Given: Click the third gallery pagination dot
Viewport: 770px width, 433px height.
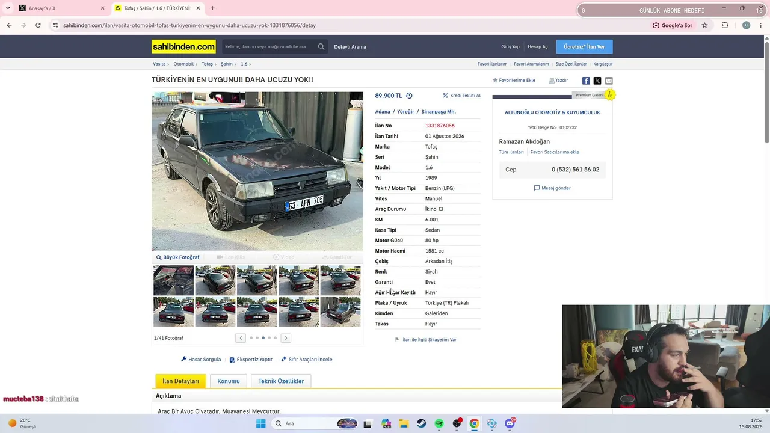Looking at the screenshot, I should pos(263,338).
